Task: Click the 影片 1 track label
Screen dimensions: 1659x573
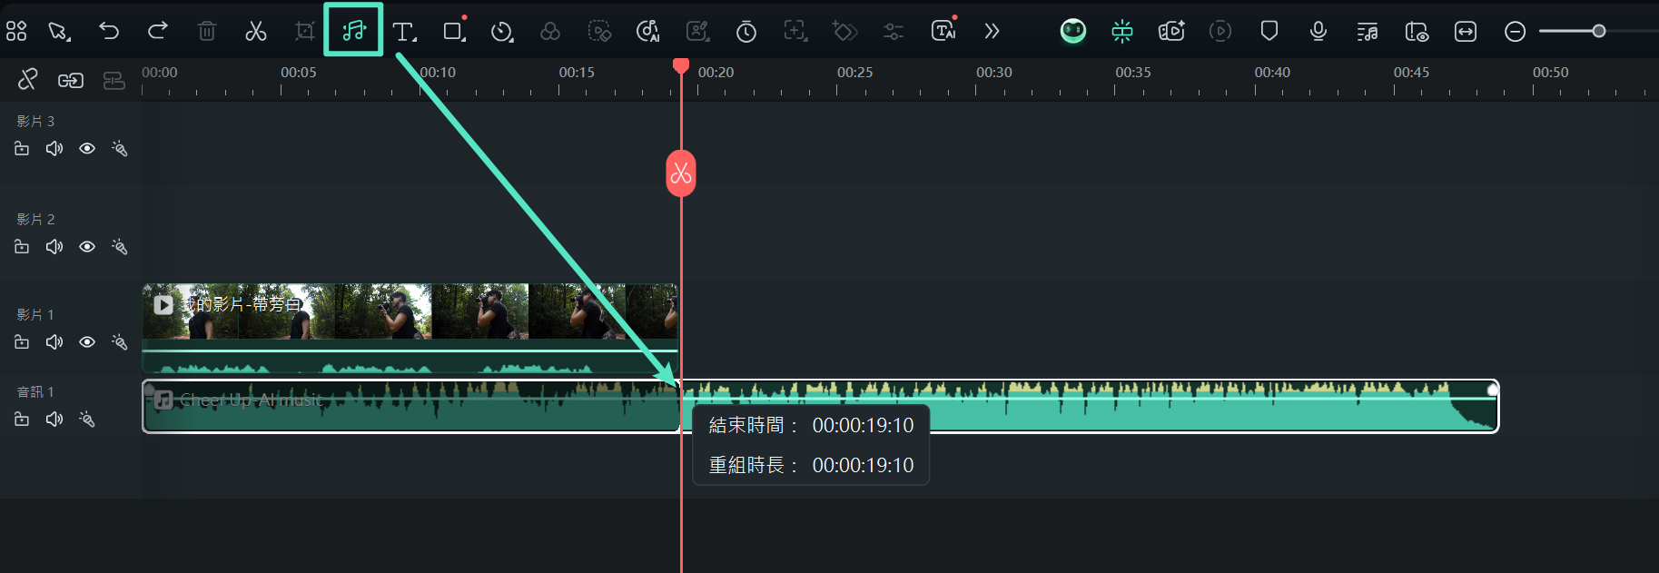Action: (x=35, y=314)
